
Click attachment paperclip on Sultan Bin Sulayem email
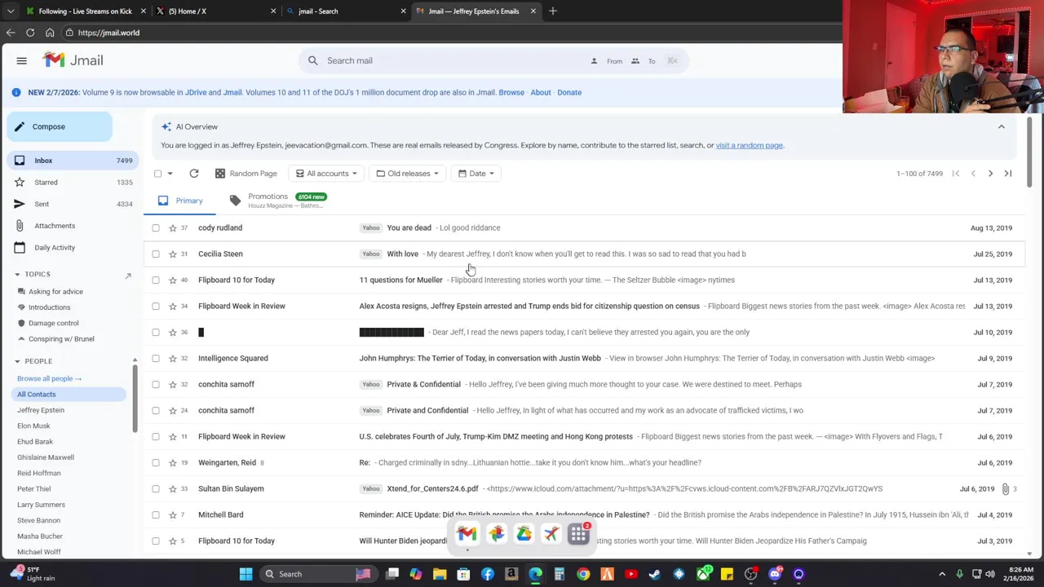point(1005,488)
